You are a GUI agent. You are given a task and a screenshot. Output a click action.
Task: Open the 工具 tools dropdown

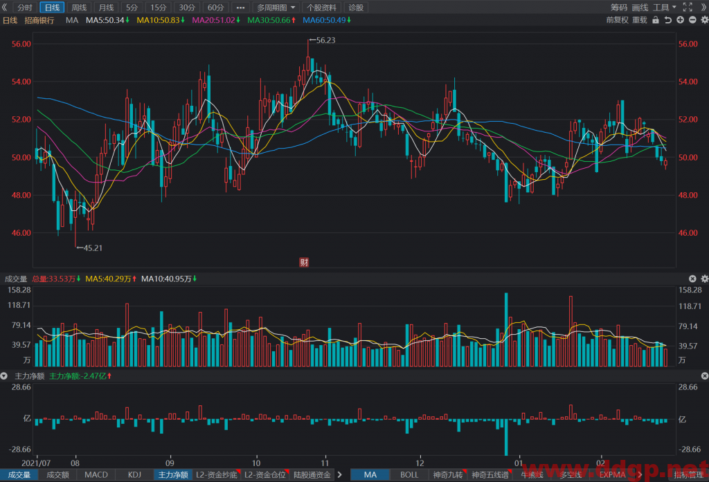(x=664, y=7)
